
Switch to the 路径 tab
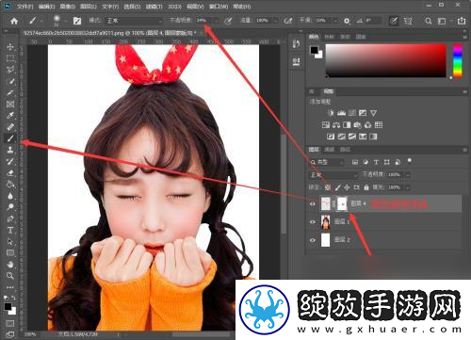345,150
